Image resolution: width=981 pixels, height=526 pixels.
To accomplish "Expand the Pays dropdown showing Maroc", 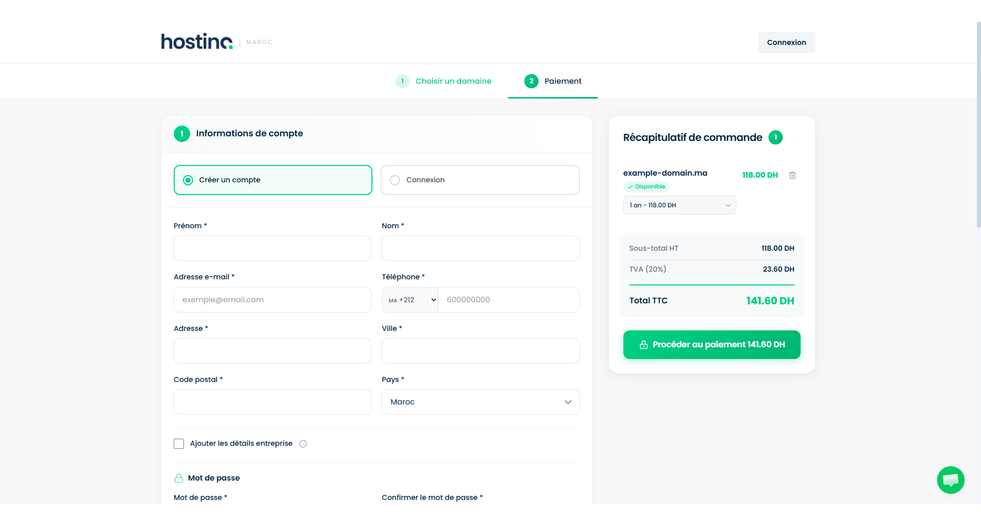I will pos(480,402).
